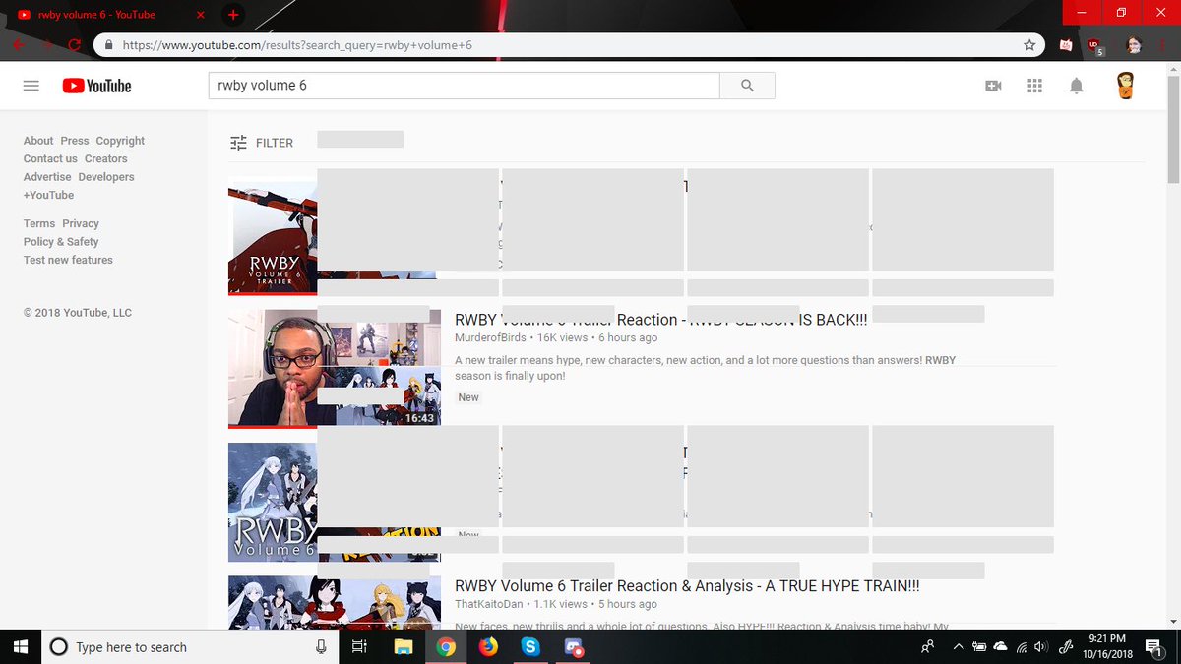Open the Press footer link

pos(75,141)
